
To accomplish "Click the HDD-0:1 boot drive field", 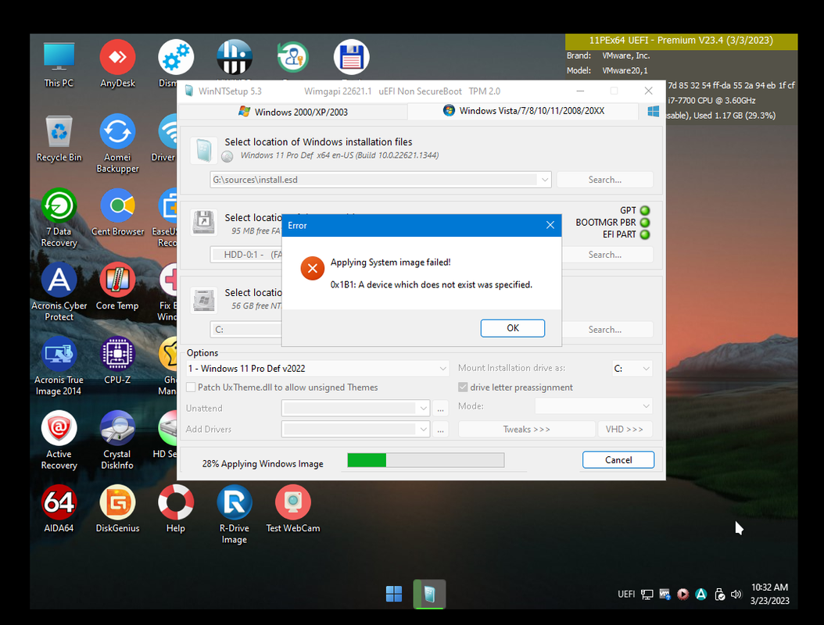I will coord(246,255).
